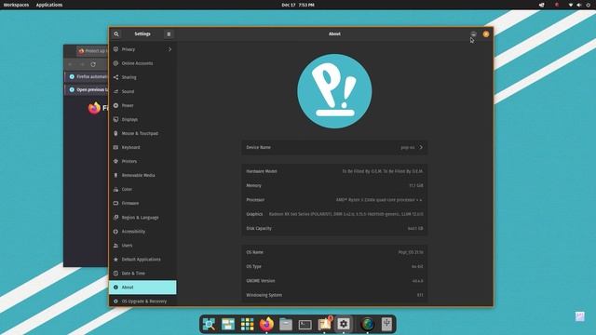Reload the page in Firefox window
Viewport: 596px width, 335px height.
pos(93,64)
